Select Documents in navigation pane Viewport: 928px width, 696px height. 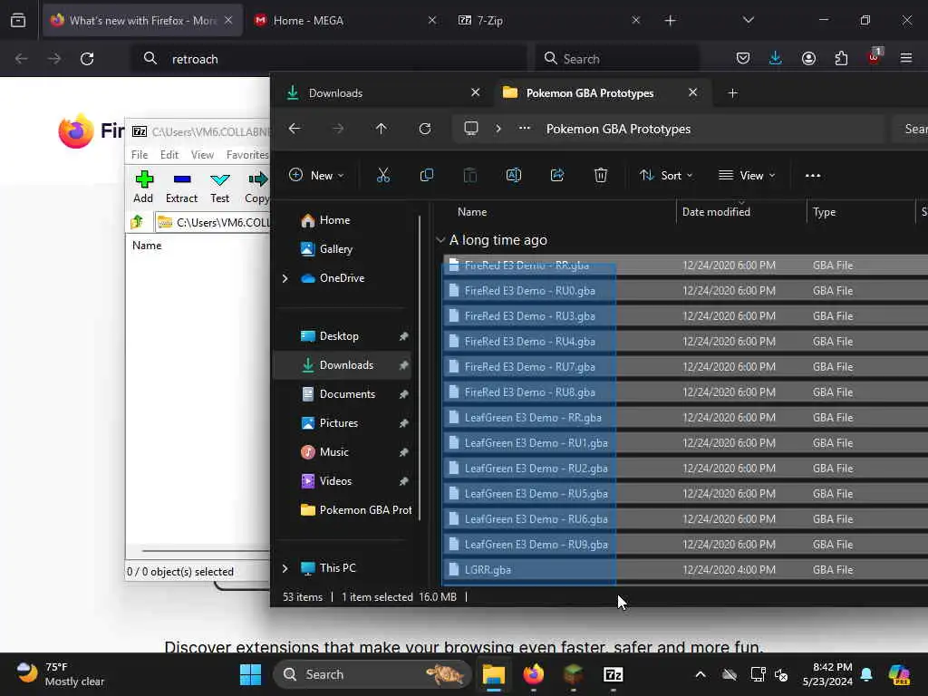342,394
